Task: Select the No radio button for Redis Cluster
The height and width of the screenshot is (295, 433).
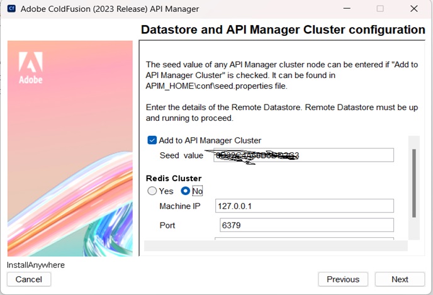Action: pos(186,191)
